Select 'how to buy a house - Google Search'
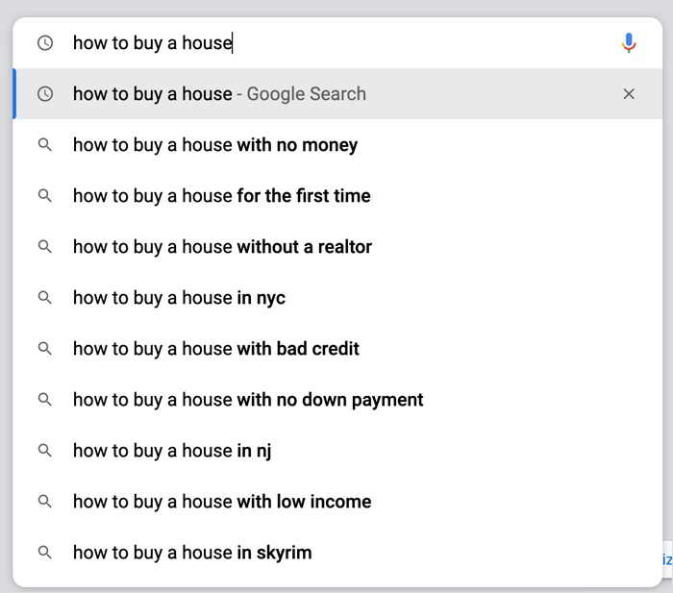 (x=219, y=94)
